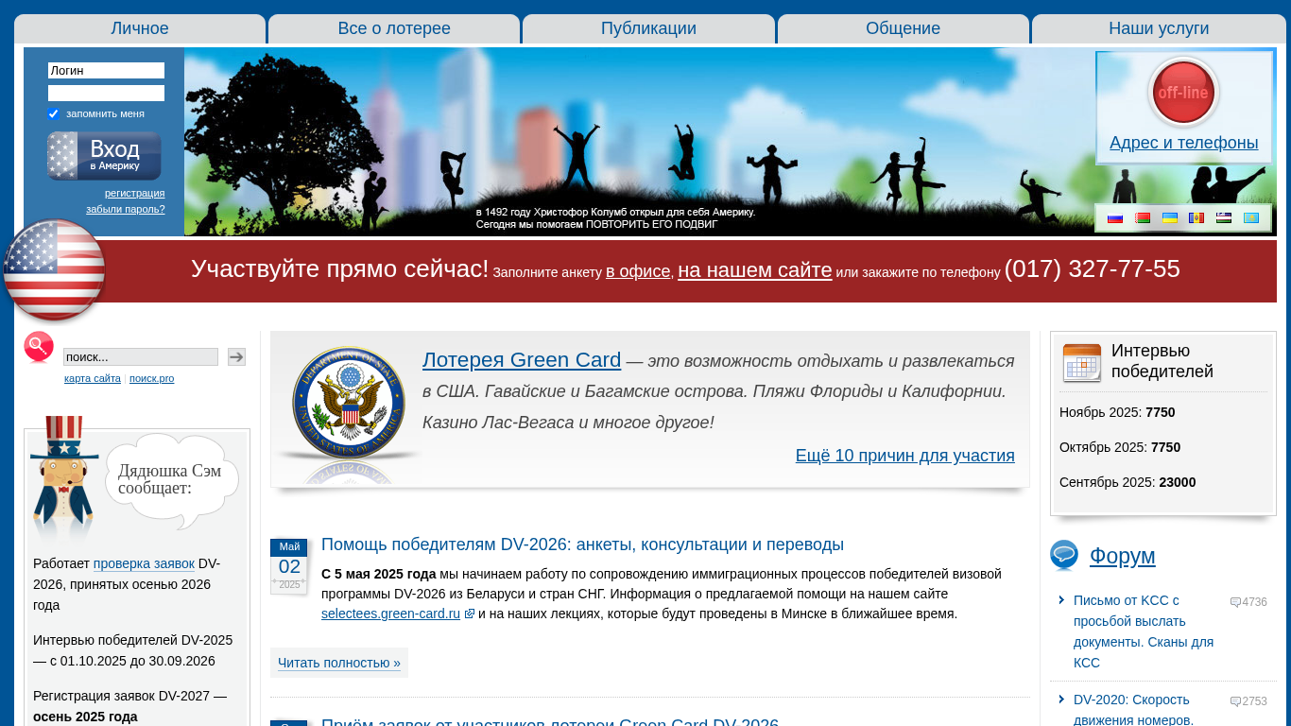Open the 'Форум' heading link
Screen dimensions: 1291x726
pos(1123,556)
